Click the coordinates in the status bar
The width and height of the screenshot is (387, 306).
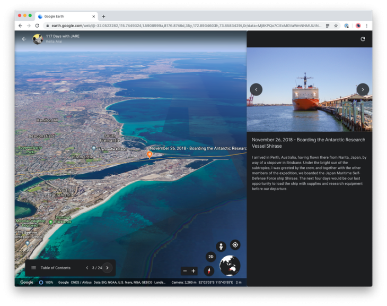215,282
